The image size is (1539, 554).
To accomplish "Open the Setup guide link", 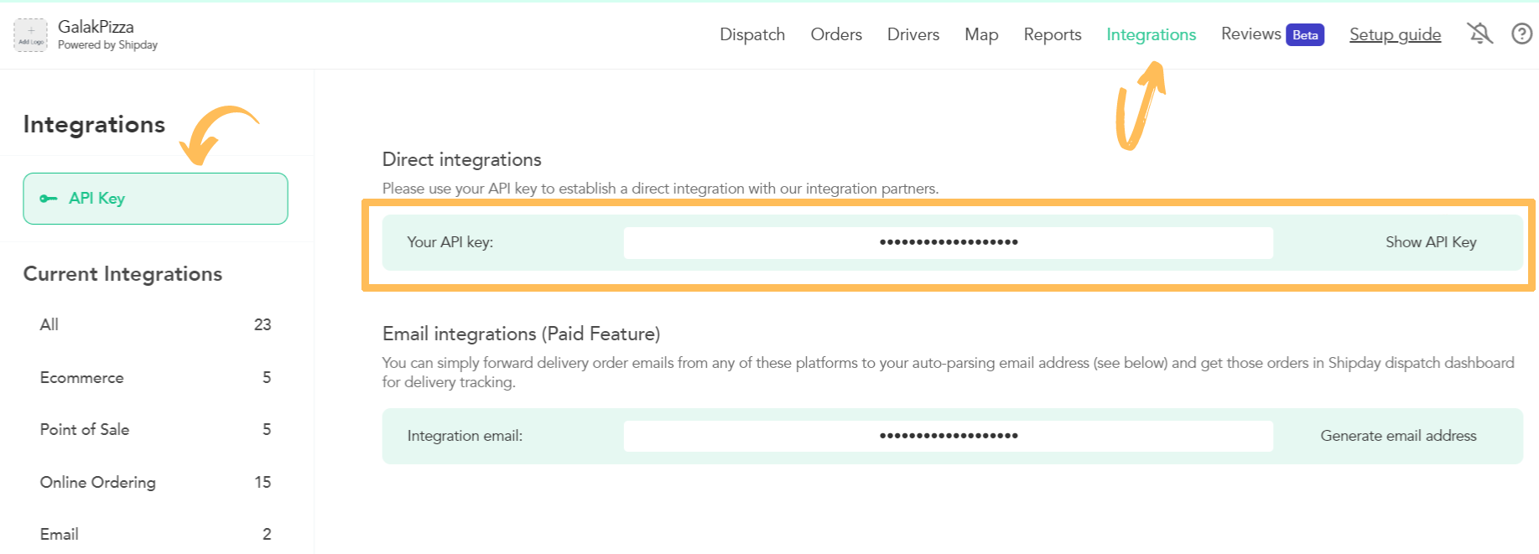I will tap(1395, 34).
